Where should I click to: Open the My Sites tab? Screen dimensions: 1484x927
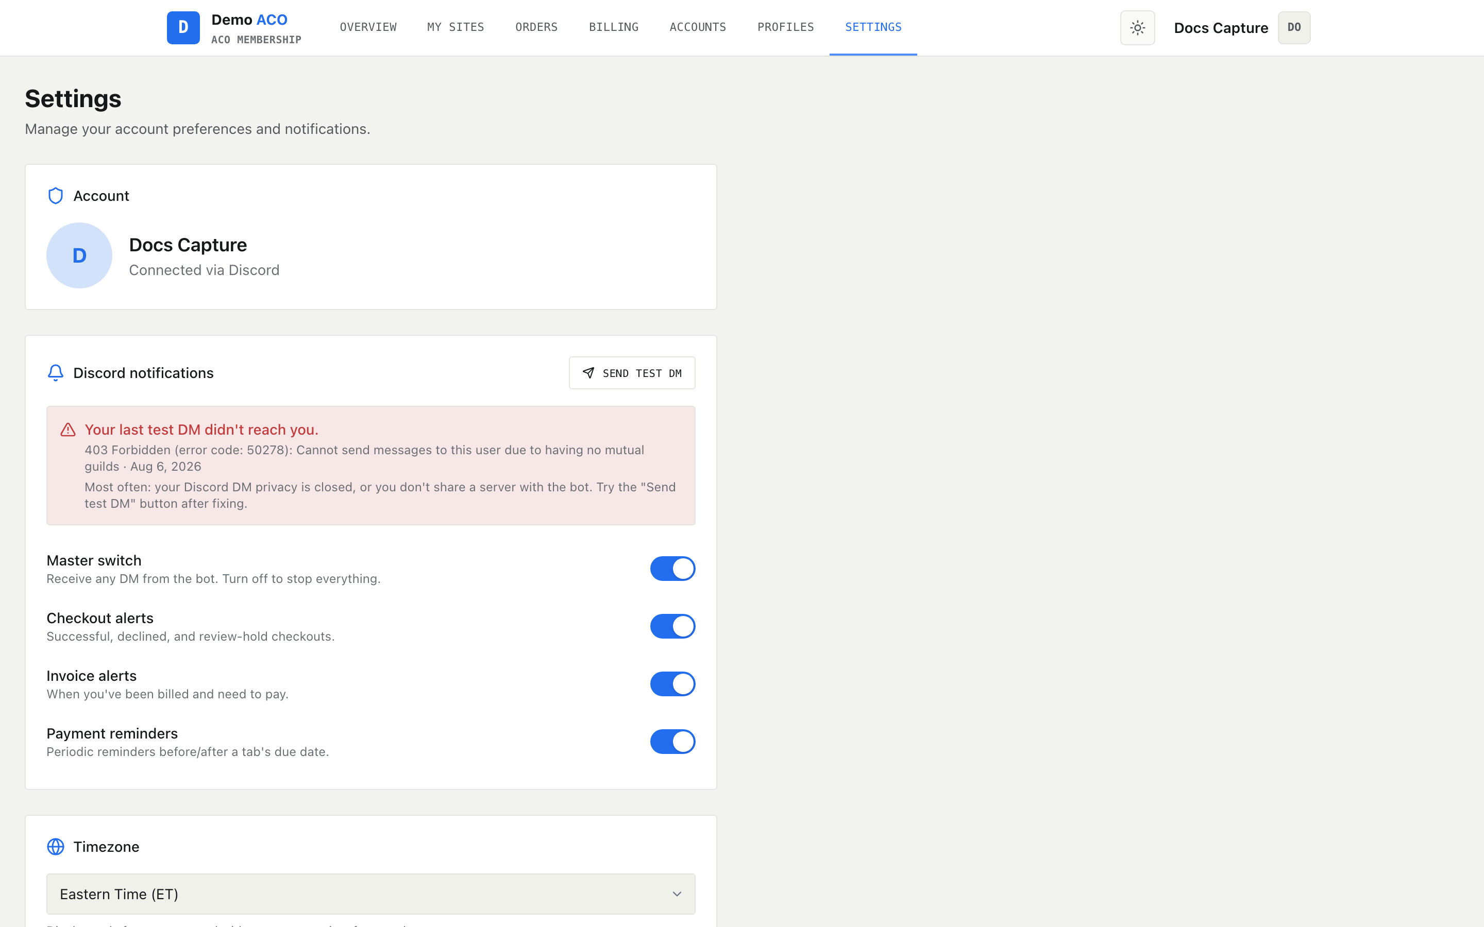pyautogui.click(x=456, y=27)
